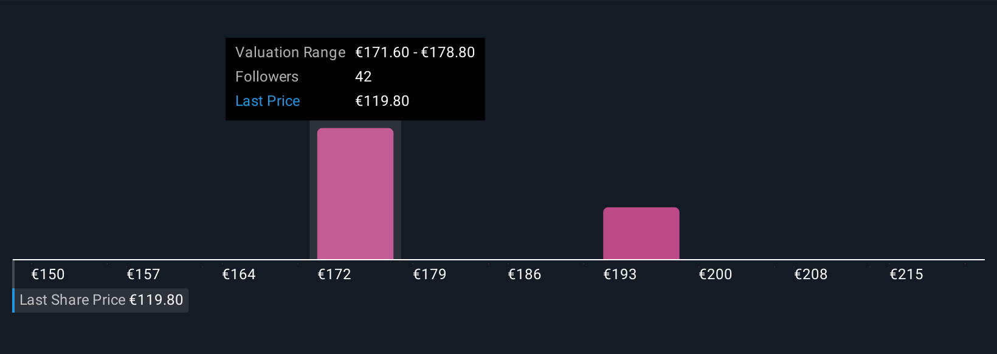Select the €157 axis label
Viewport: 997px width, 354px height.
click(143, 274)
